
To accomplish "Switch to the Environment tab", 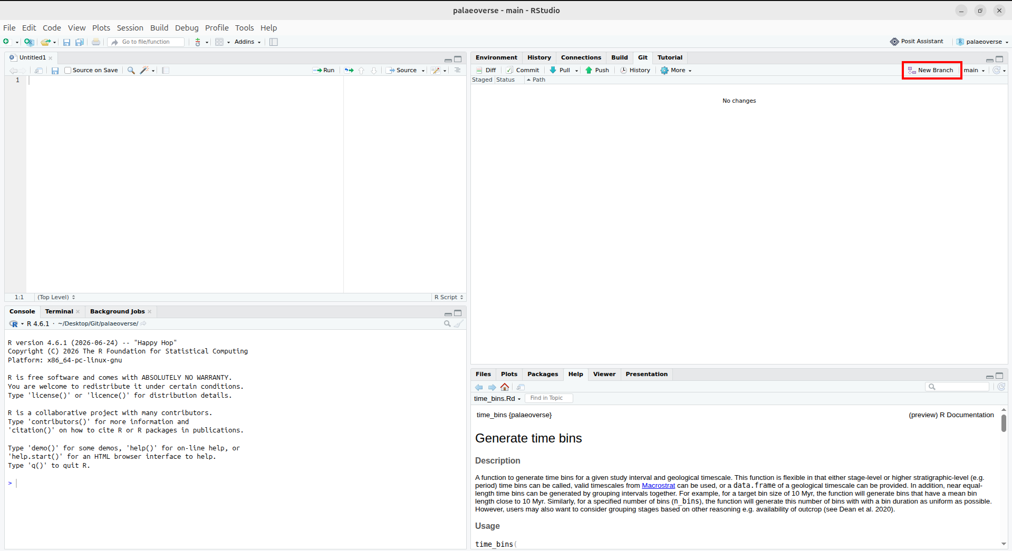I will 496,58.
